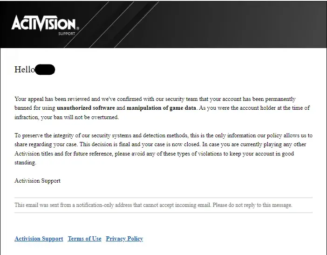Click the blacked-out recipient name

[45, 70]
